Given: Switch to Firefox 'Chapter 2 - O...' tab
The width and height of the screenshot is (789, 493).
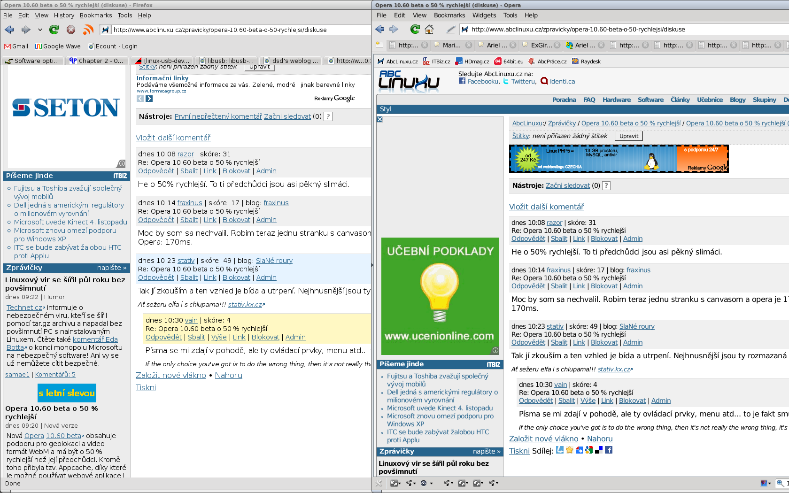Looking at the screenshot, I should (96, 61).
